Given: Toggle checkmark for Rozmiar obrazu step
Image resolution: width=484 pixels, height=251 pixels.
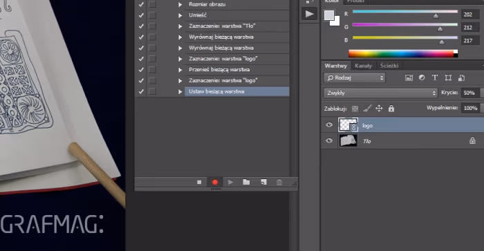Looking at the screenshot, I should click(x=141, y=4).
